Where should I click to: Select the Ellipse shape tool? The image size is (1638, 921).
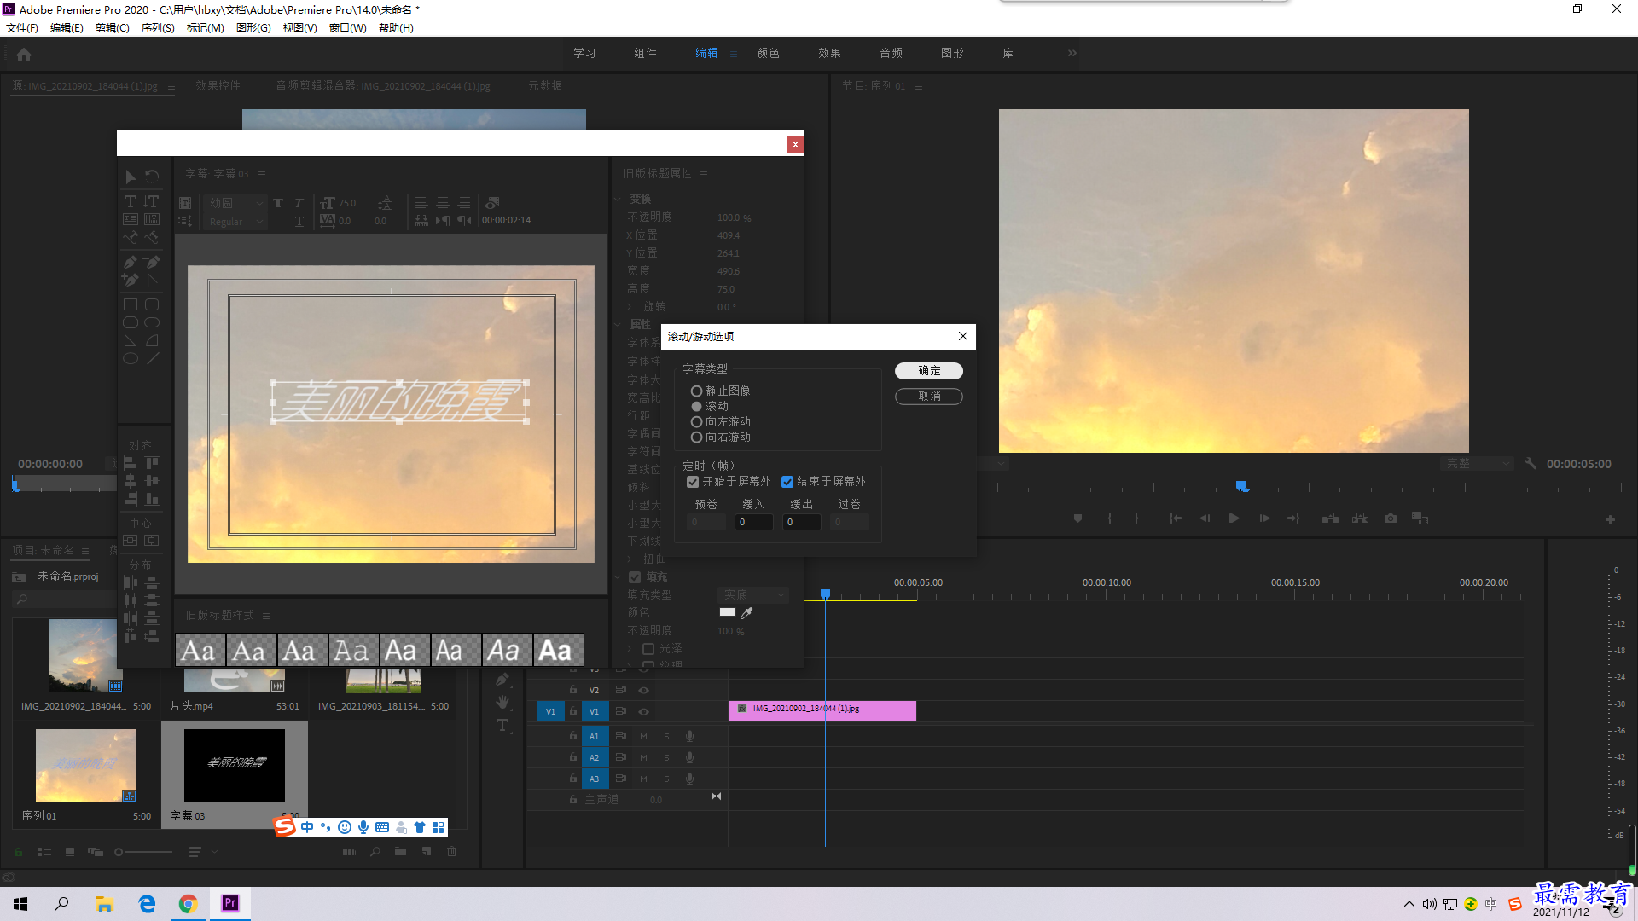click(x=131, y=359)
